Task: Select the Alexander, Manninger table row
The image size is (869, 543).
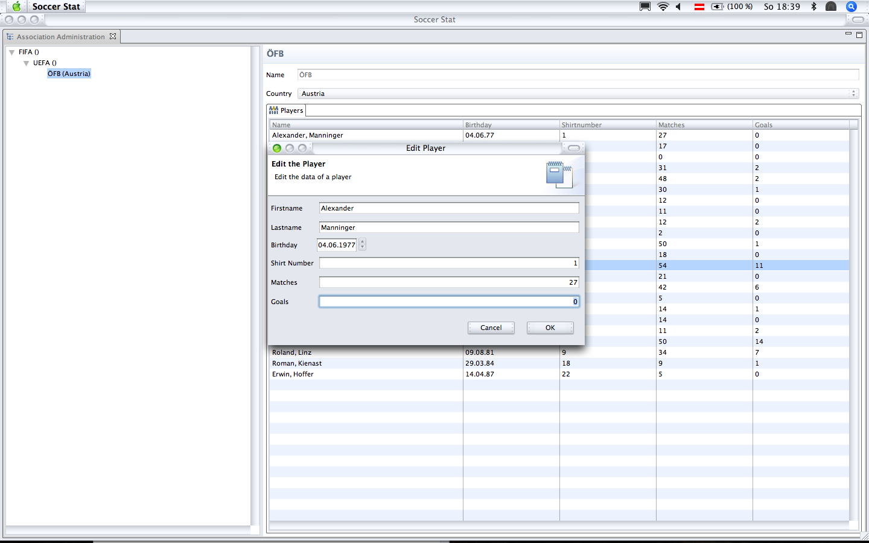Action: tap(559, 135)
